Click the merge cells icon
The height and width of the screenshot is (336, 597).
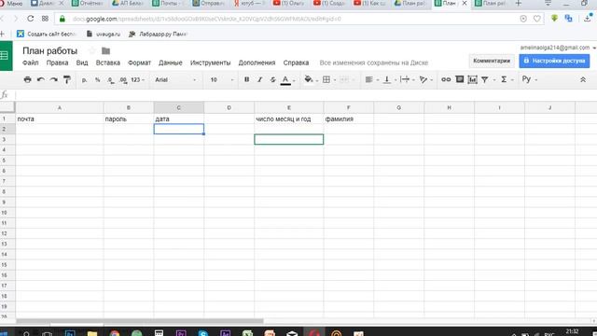[344, 79]
